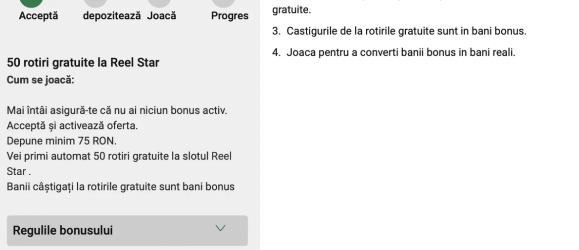The width and height of the screenshot is (579, 250).
Task: Click the Depune minim 75 RON line
Action: [62, 141]
